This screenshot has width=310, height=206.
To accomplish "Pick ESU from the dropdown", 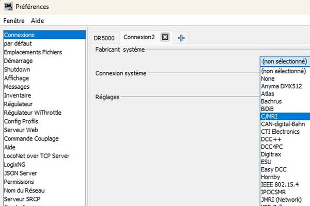I will pos(285,162).
